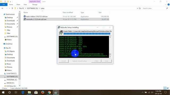Click the TeXstudio installation progress bar
The image size is (170, 95).
[x=87, y=34]
